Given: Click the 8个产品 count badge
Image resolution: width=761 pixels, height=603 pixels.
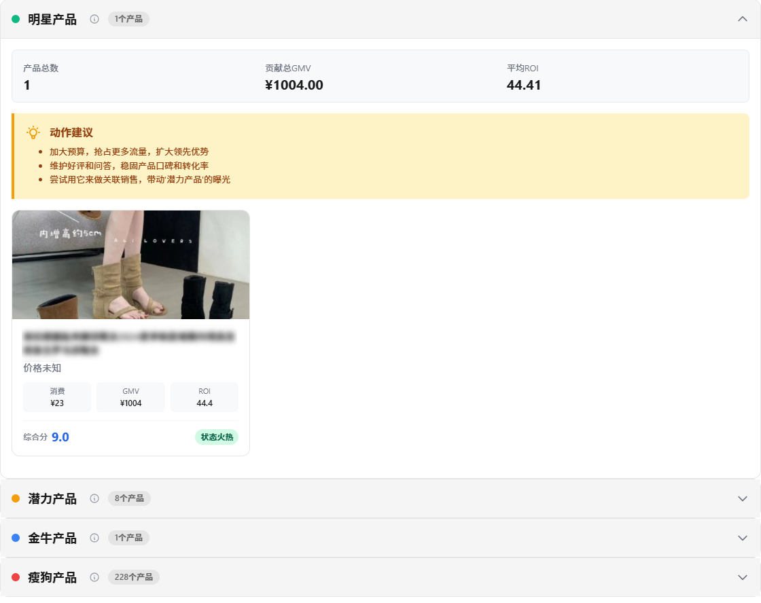Looking at the screenshot, I should coord(129,498).
